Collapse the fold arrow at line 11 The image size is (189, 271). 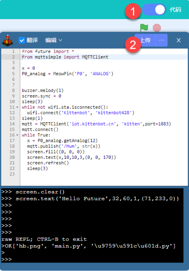pos(17,107)
